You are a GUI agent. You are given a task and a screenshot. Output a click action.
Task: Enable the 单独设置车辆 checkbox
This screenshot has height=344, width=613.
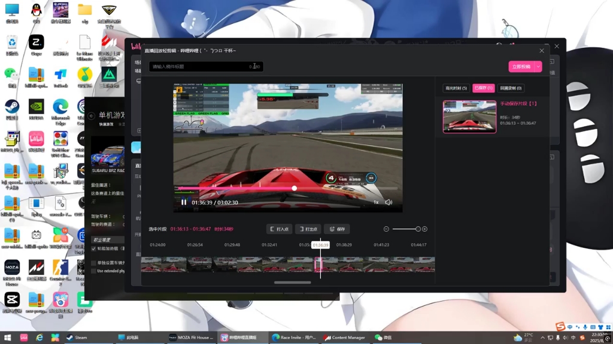pos(93,263)
